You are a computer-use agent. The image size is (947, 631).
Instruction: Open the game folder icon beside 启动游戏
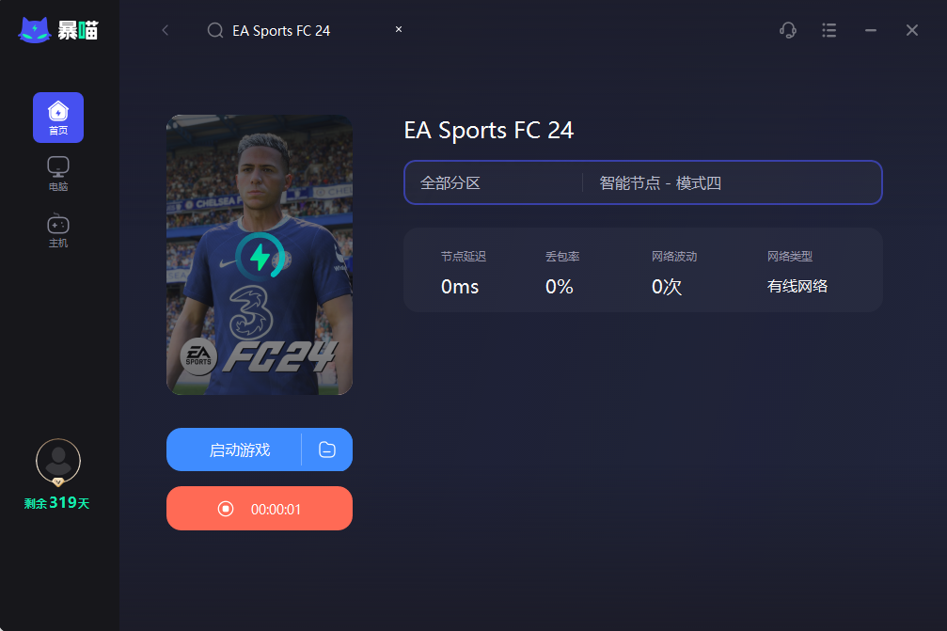(x=326, y=450)
